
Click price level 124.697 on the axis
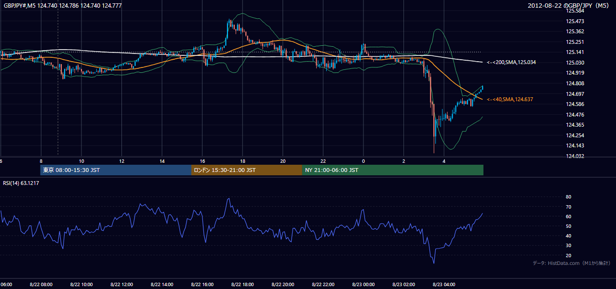pyautogui.click(x=576, y=94)
